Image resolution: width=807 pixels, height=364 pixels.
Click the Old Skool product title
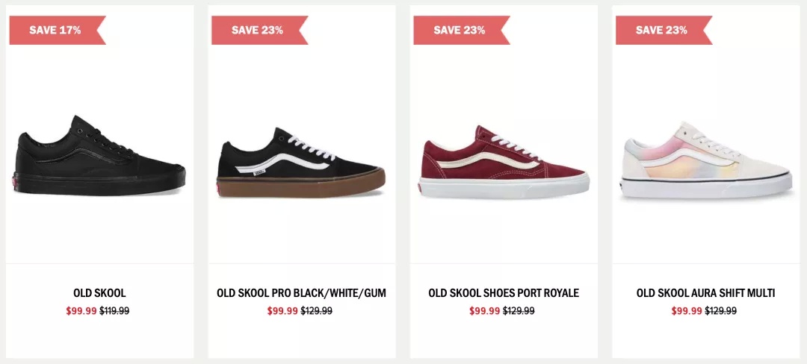click(x=100, y=293)
